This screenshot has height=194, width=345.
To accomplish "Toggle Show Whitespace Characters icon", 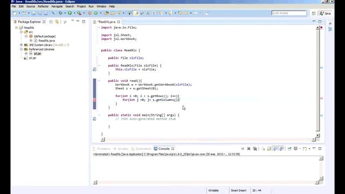I will 154,13.
